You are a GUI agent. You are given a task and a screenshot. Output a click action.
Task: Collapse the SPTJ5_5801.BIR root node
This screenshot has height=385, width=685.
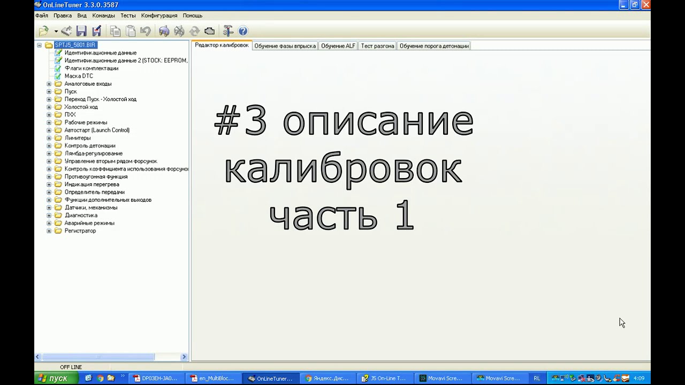tap(39, 45)
